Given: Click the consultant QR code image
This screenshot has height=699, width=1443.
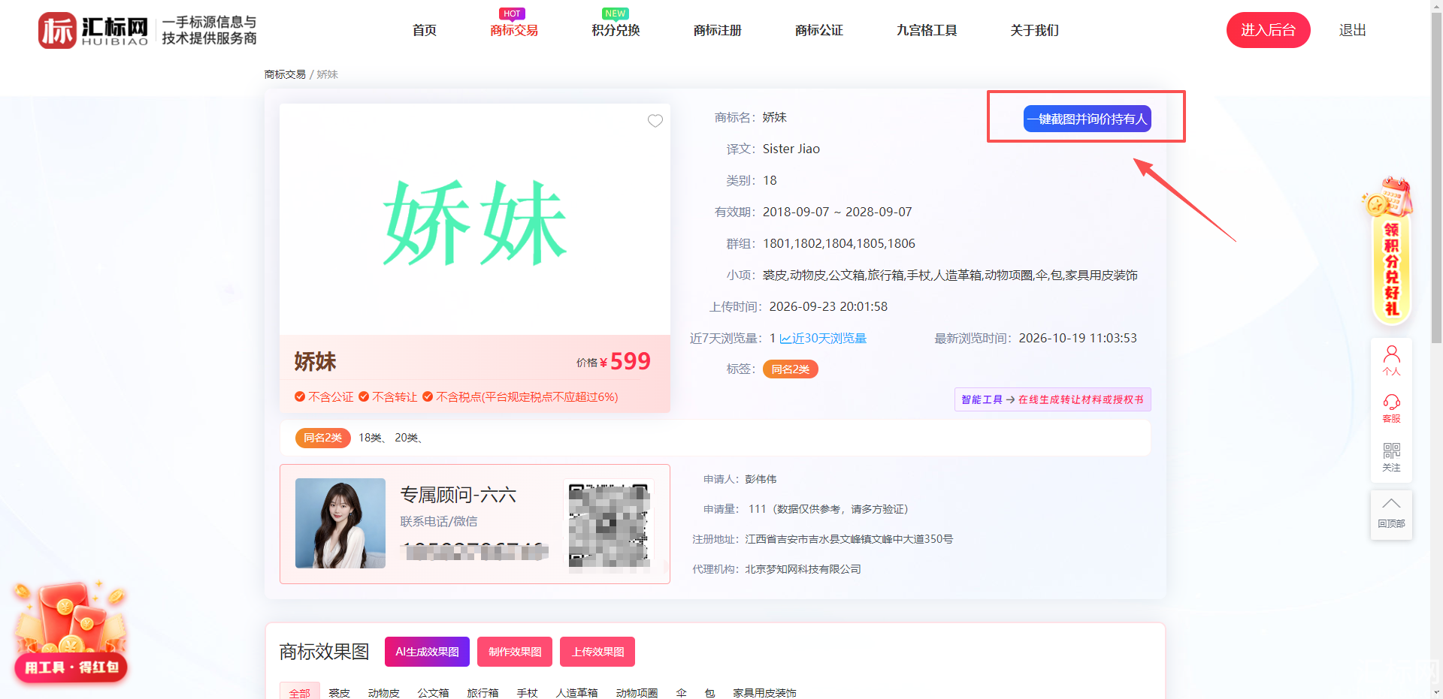Looking at the screenshot, I should (609, 526).
